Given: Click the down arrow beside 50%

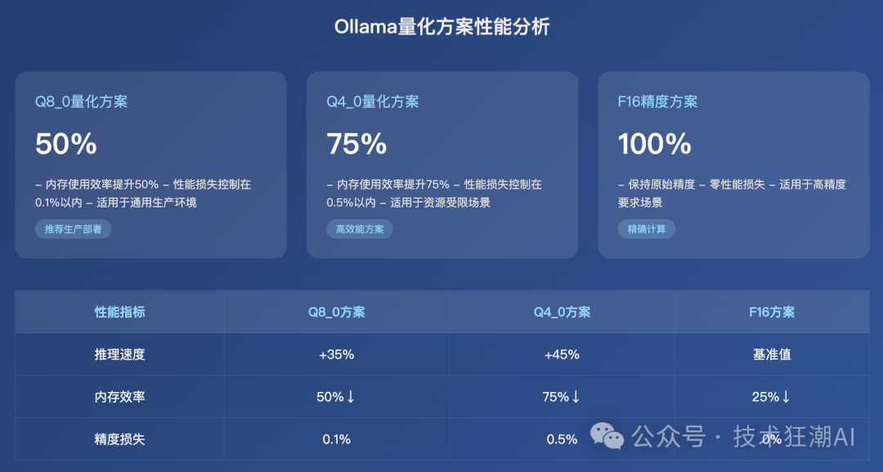Looking at the screenshot, I should 351,397.
